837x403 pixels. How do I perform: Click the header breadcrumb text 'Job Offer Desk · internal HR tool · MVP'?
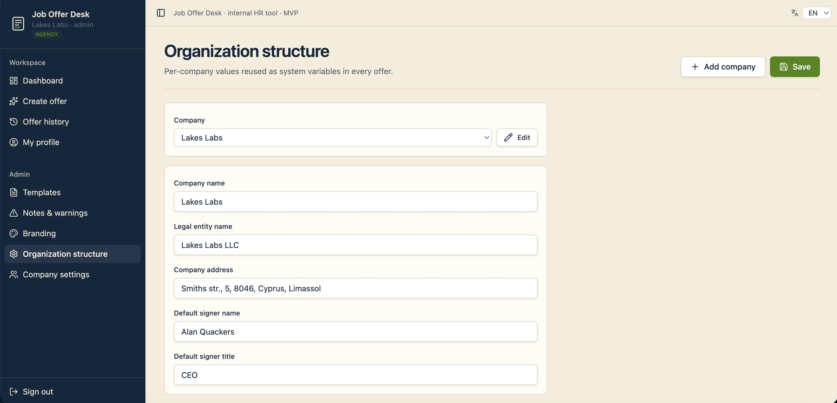(235, 13)
